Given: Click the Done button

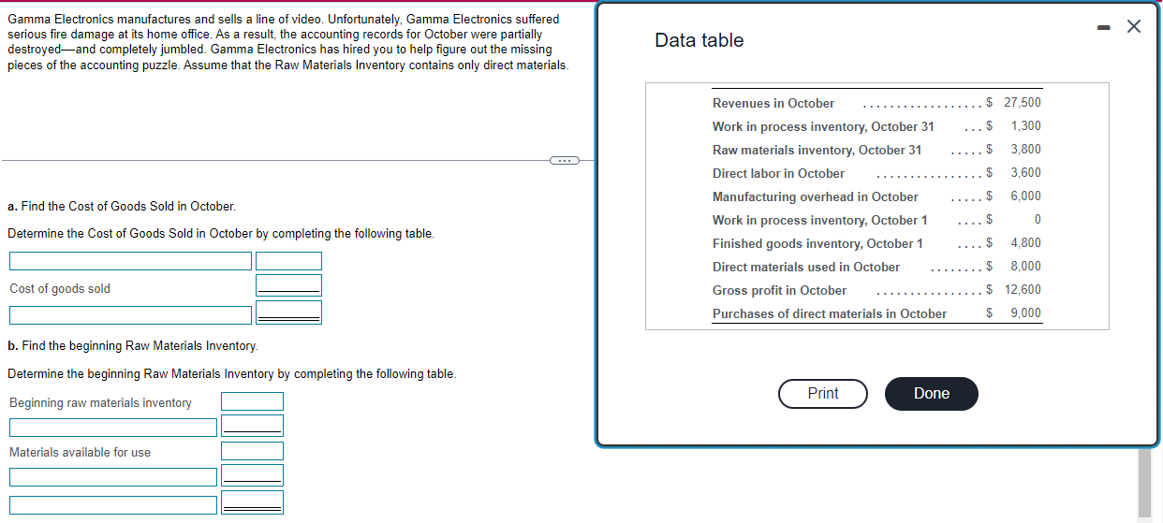Looking at the screenshot, I should (932, 393).
